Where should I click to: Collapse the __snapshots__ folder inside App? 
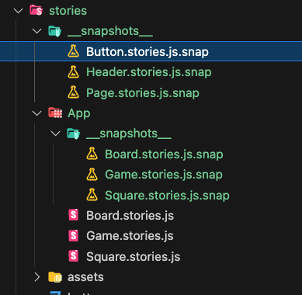pyautogui.click(x=55, y=134)
